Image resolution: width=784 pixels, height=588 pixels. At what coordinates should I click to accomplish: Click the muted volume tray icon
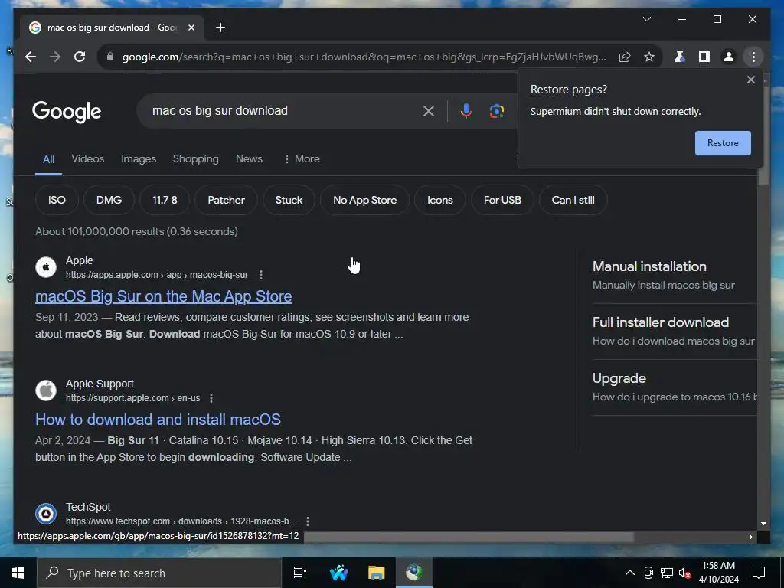(x=684, y=573)
